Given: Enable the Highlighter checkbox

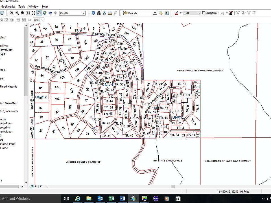Looking at the screenshot, I should tap(204, 13).
